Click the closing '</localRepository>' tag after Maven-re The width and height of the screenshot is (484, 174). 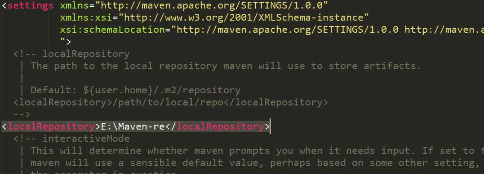[x=218, y=126]
